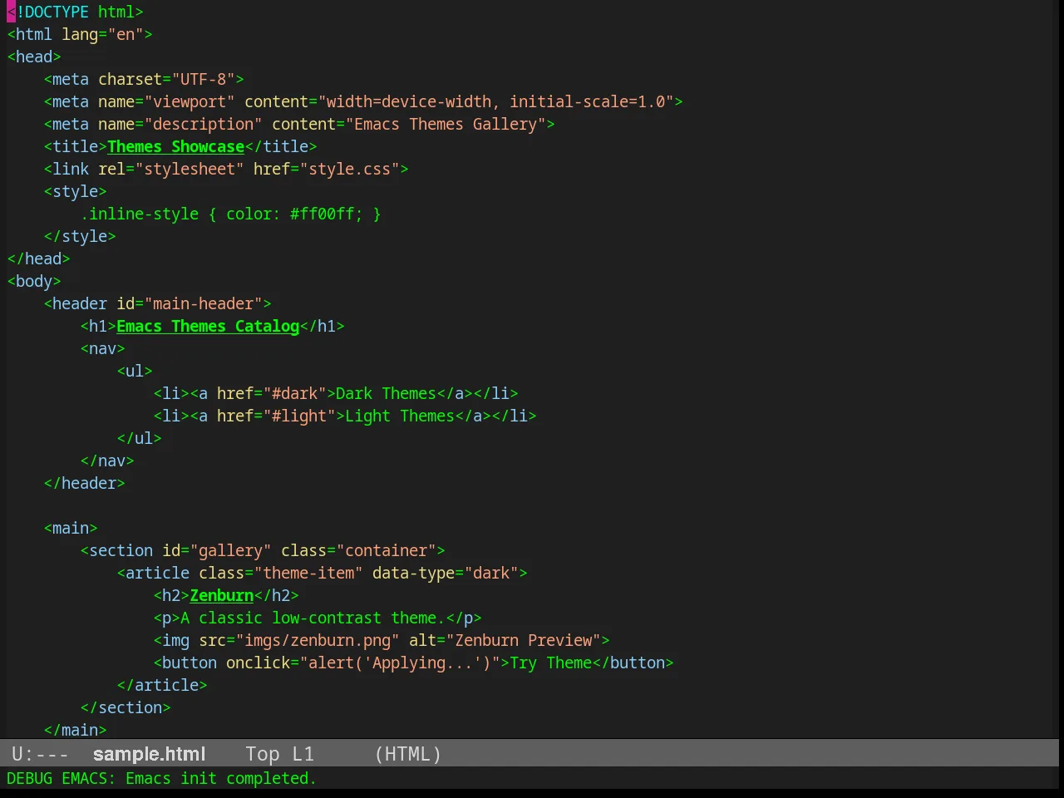Click the class="theme-item" attribute
Screen dimensions: 1064x798
coord(281,573)
